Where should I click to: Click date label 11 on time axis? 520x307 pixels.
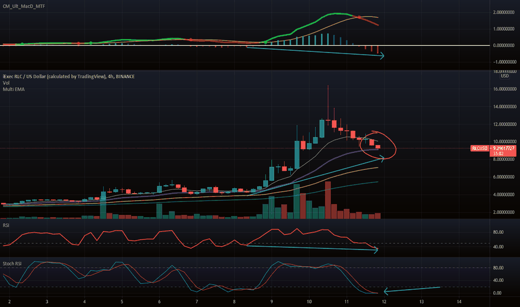tap(346, 302)
